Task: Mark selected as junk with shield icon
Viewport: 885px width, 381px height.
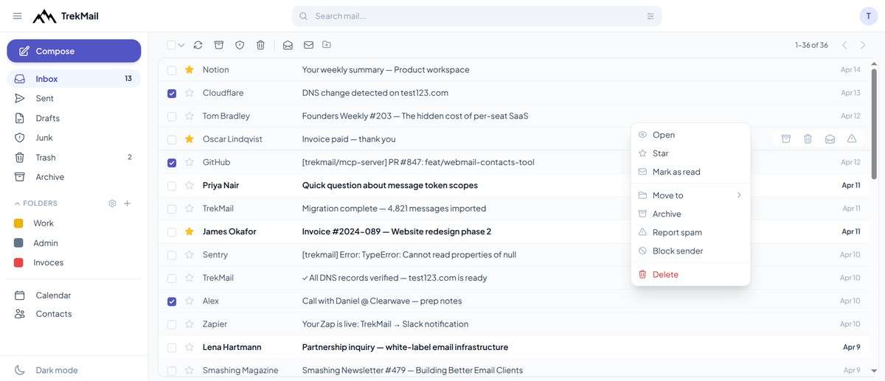Action: click(x=240, y=45)
